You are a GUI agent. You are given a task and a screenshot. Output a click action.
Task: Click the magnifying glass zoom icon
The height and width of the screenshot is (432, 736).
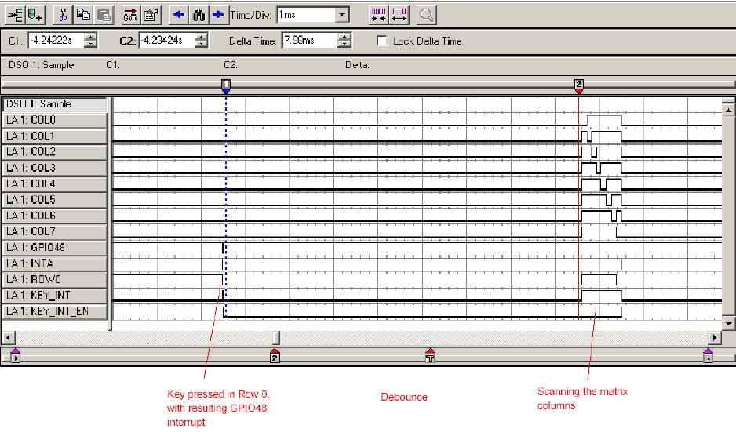tap(427, 15)
